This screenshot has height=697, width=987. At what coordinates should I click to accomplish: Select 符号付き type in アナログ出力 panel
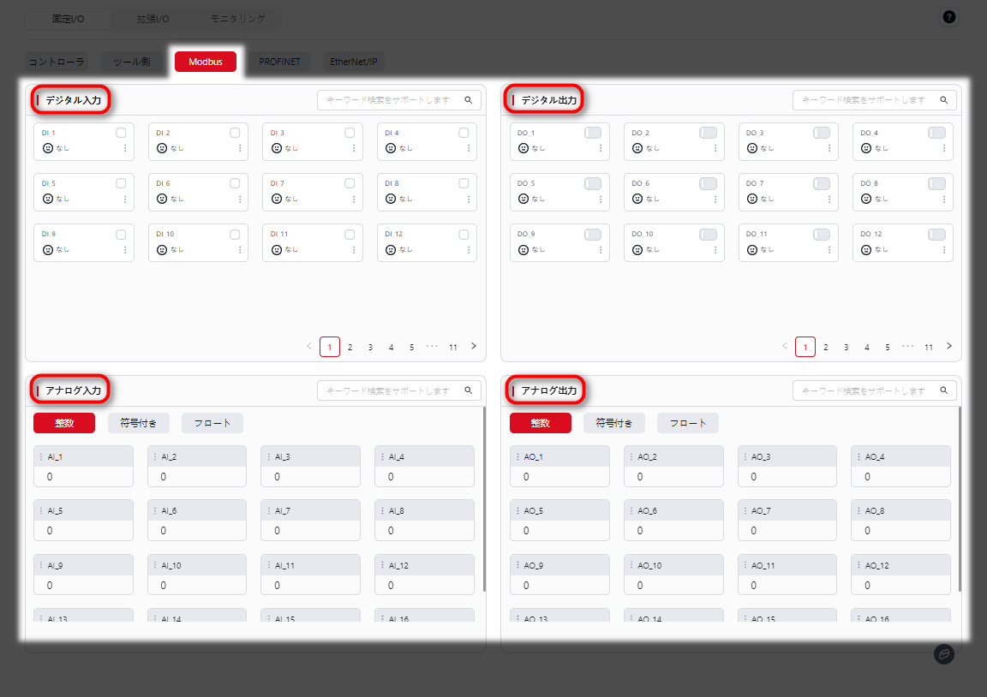coord(614,423)
